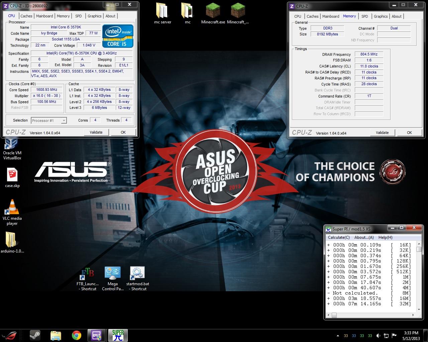Viewport: 428px width, 342px height.
Task: Open the arduino-1.0... folder on desktop
Action: (x=12, y=242)
